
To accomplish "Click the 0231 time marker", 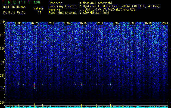I will (18, 23).
